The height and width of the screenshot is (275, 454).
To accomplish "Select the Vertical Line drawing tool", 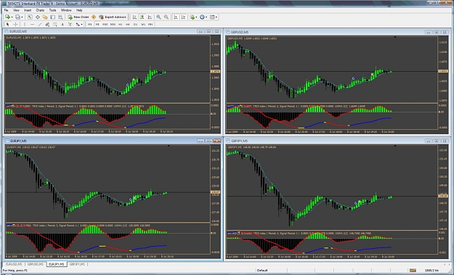I will pos(25,25).
